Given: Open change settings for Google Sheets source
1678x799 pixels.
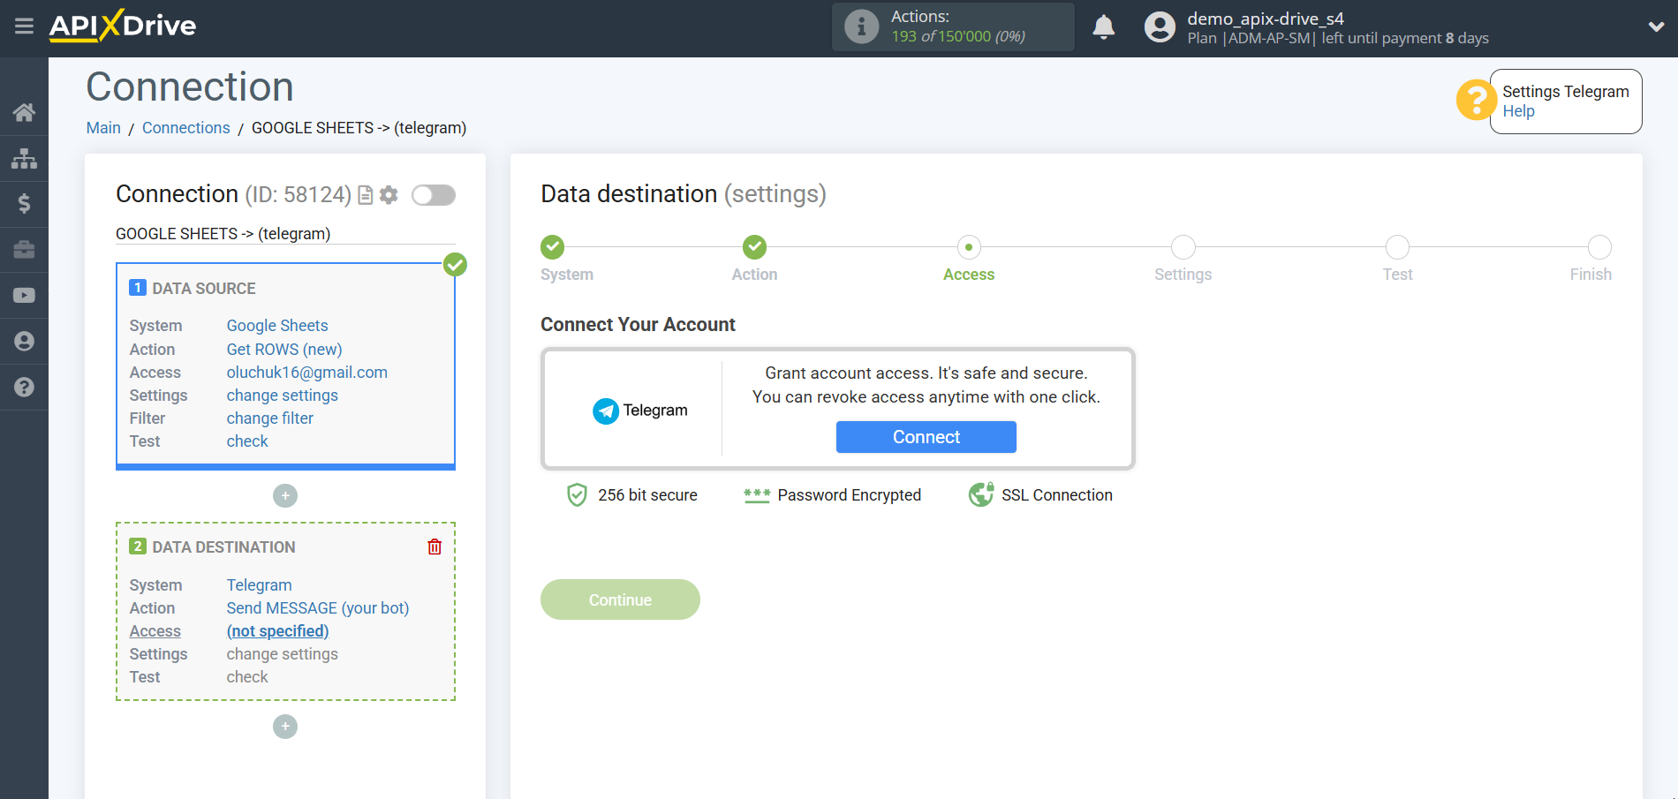Looking at the screenshot, I should (282, 395).
